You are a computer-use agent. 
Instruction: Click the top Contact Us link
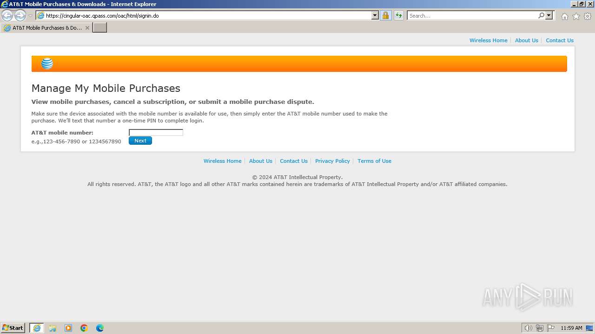(560, 40)
